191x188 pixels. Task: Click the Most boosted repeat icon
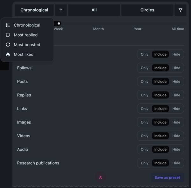click(8, 45)
